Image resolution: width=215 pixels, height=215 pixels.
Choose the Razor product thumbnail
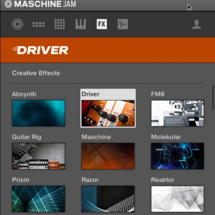pyautogui.click(x=108, y=199)
